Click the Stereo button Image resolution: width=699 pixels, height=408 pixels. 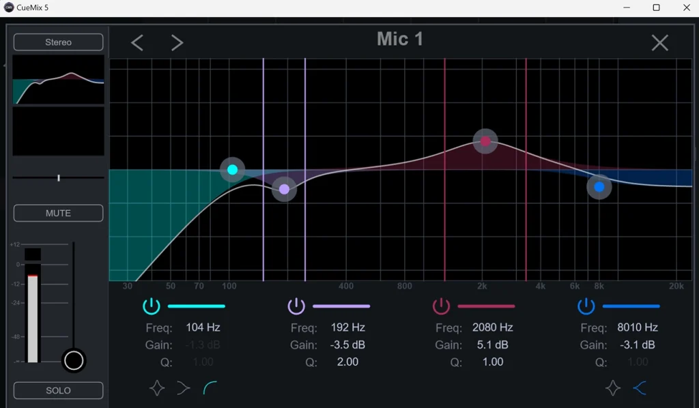[58, 42]
